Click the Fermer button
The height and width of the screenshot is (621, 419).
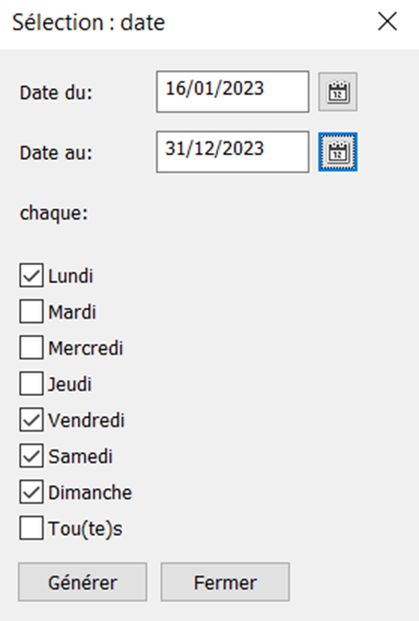tap(225, 582)
